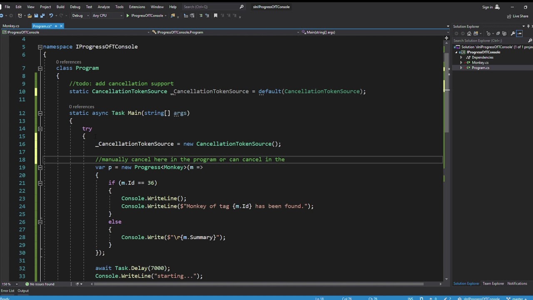Click the Pending Changes Filter clock icon

(x=488, y=34)
